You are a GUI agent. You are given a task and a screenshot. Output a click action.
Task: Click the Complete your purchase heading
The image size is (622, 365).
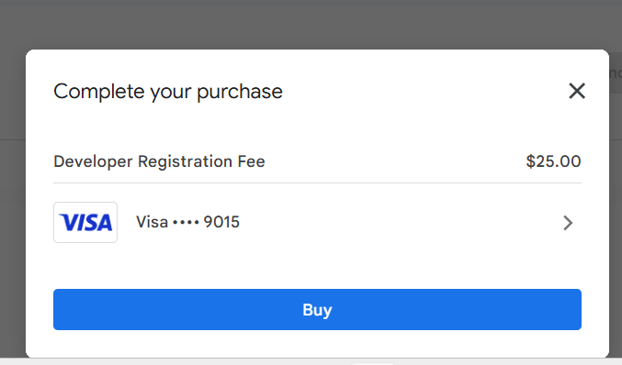pos(168,92)
